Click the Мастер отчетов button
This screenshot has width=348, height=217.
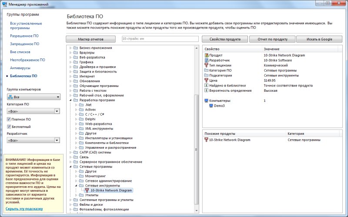click(90, 39)
